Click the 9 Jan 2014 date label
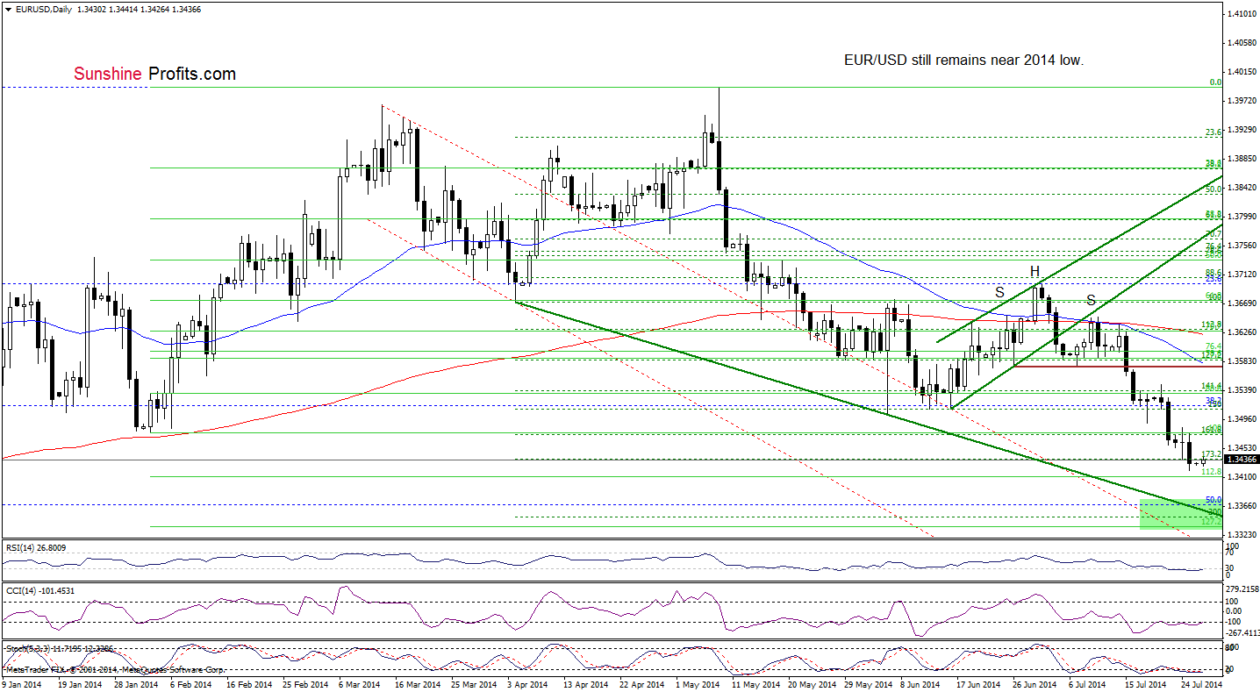Image resolution: width=1260 pixels, height=692 pixels. tap(21, 683)
